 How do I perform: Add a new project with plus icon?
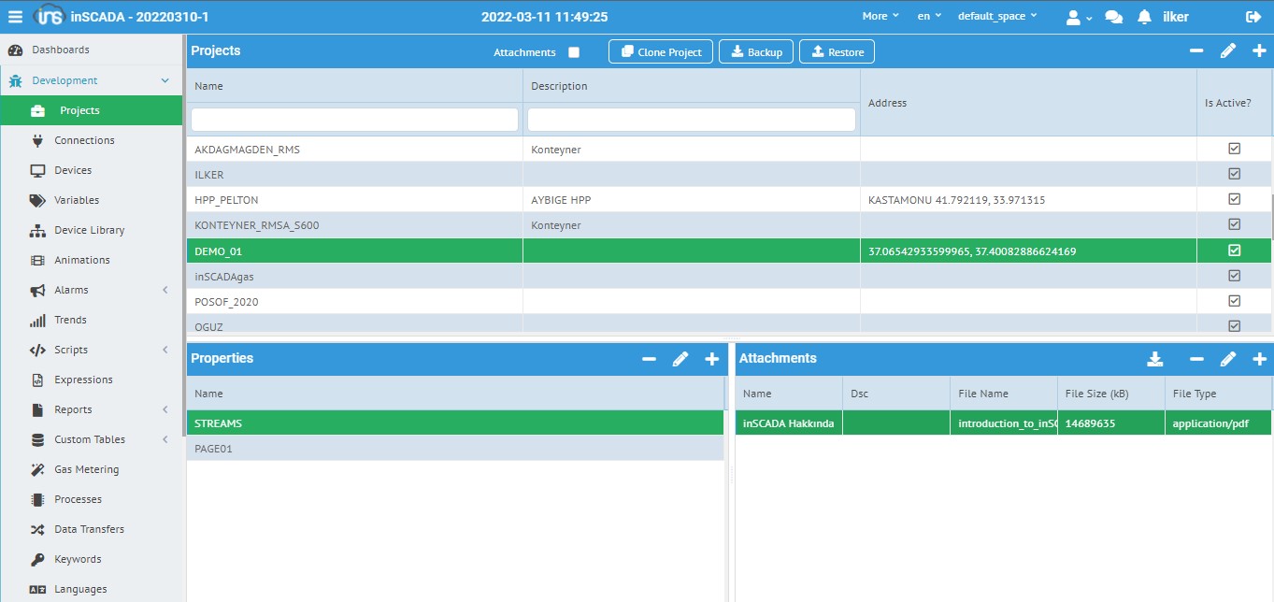[1259, 51]
